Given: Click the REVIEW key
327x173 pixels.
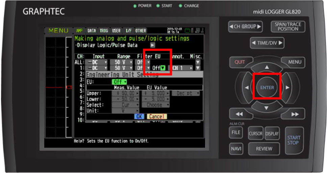Looking at the screenshot, I should pyautogui.click(x=264, y=149).
